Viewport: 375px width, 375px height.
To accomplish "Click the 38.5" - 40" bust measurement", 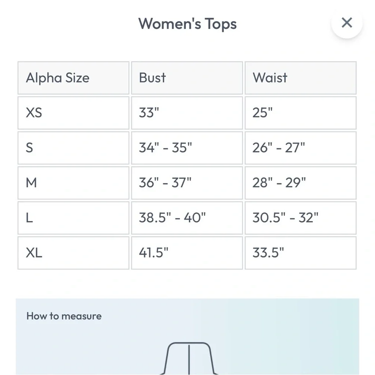I will 172,217.
